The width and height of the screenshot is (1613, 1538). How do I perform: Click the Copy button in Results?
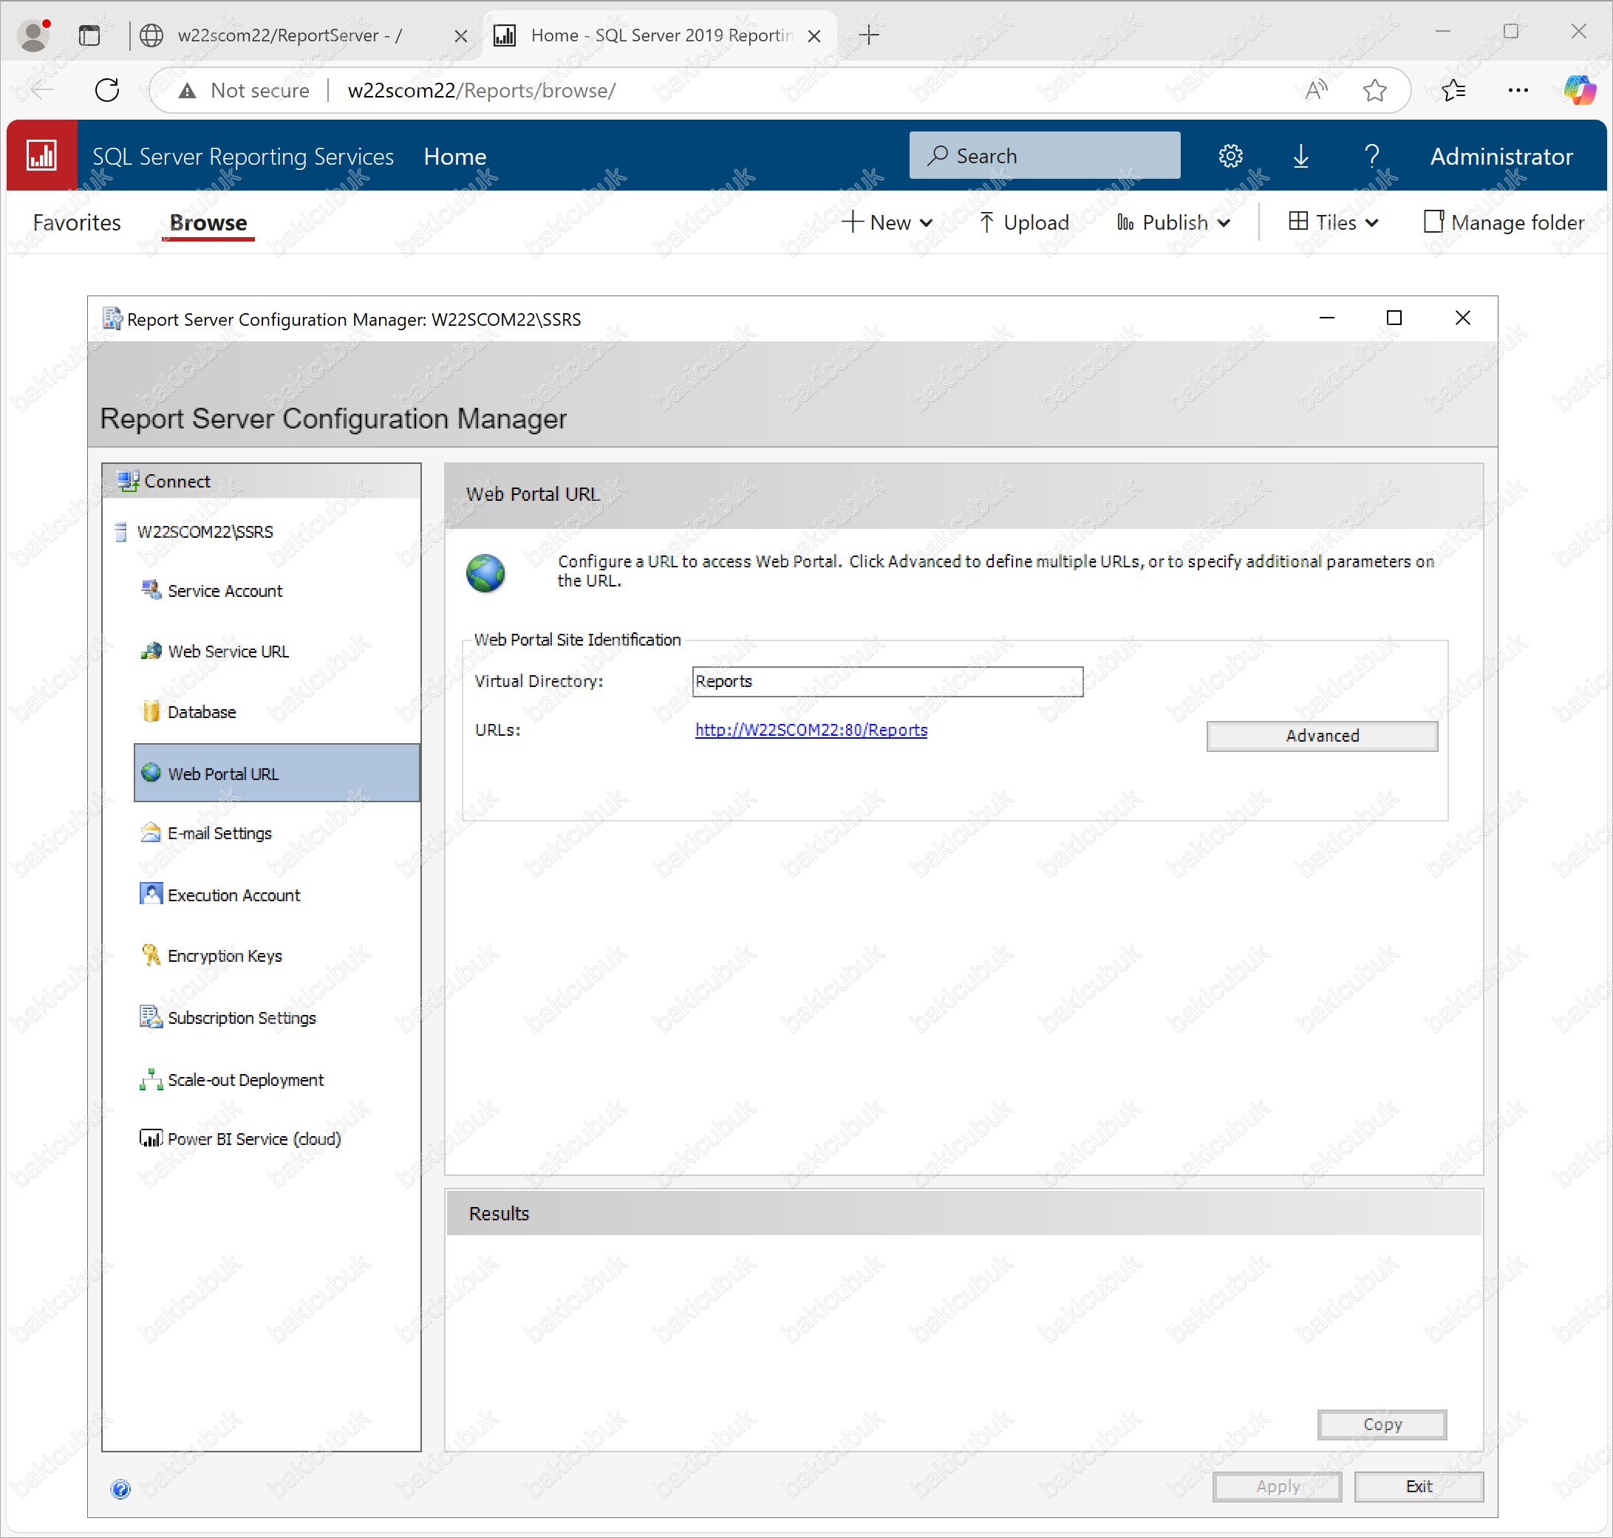[1382, 1424]
